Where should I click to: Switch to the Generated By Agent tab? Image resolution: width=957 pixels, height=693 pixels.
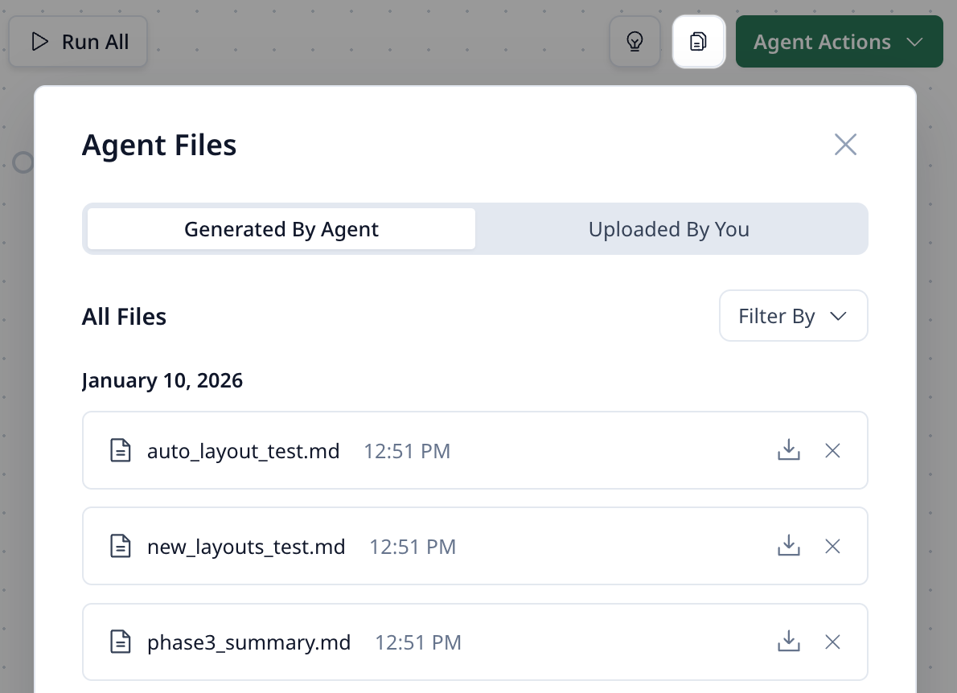point(281,229)
